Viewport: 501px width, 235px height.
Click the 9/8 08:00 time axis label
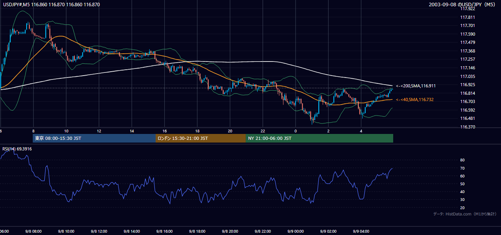click(33, 231)
